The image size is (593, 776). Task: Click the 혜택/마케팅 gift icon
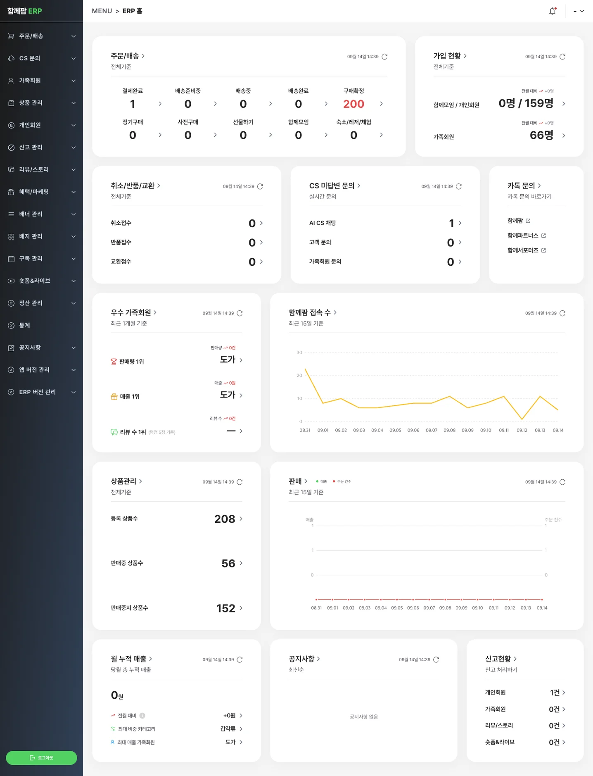11,192
